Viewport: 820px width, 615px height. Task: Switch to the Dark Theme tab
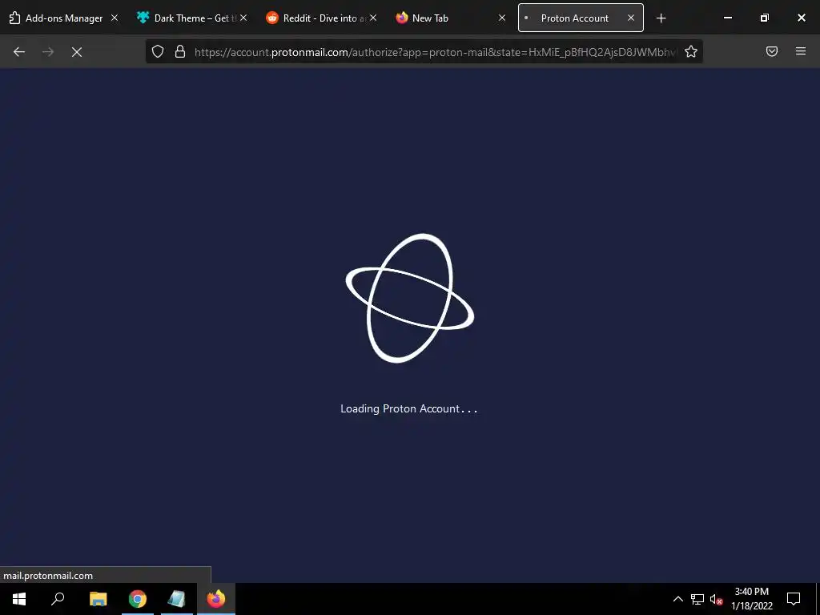[191, 18]
